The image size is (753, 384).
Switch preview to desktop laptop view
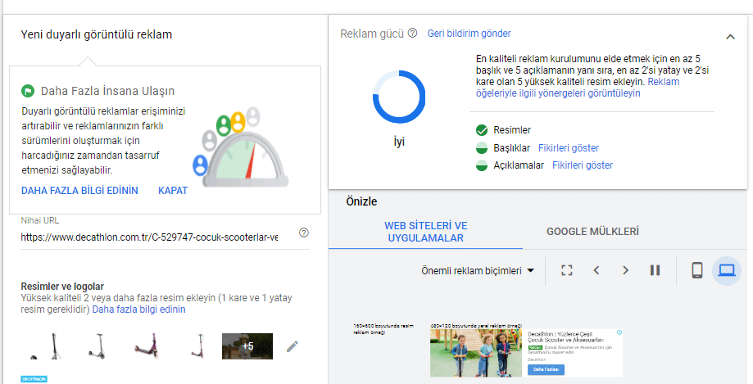coord(727,270)
